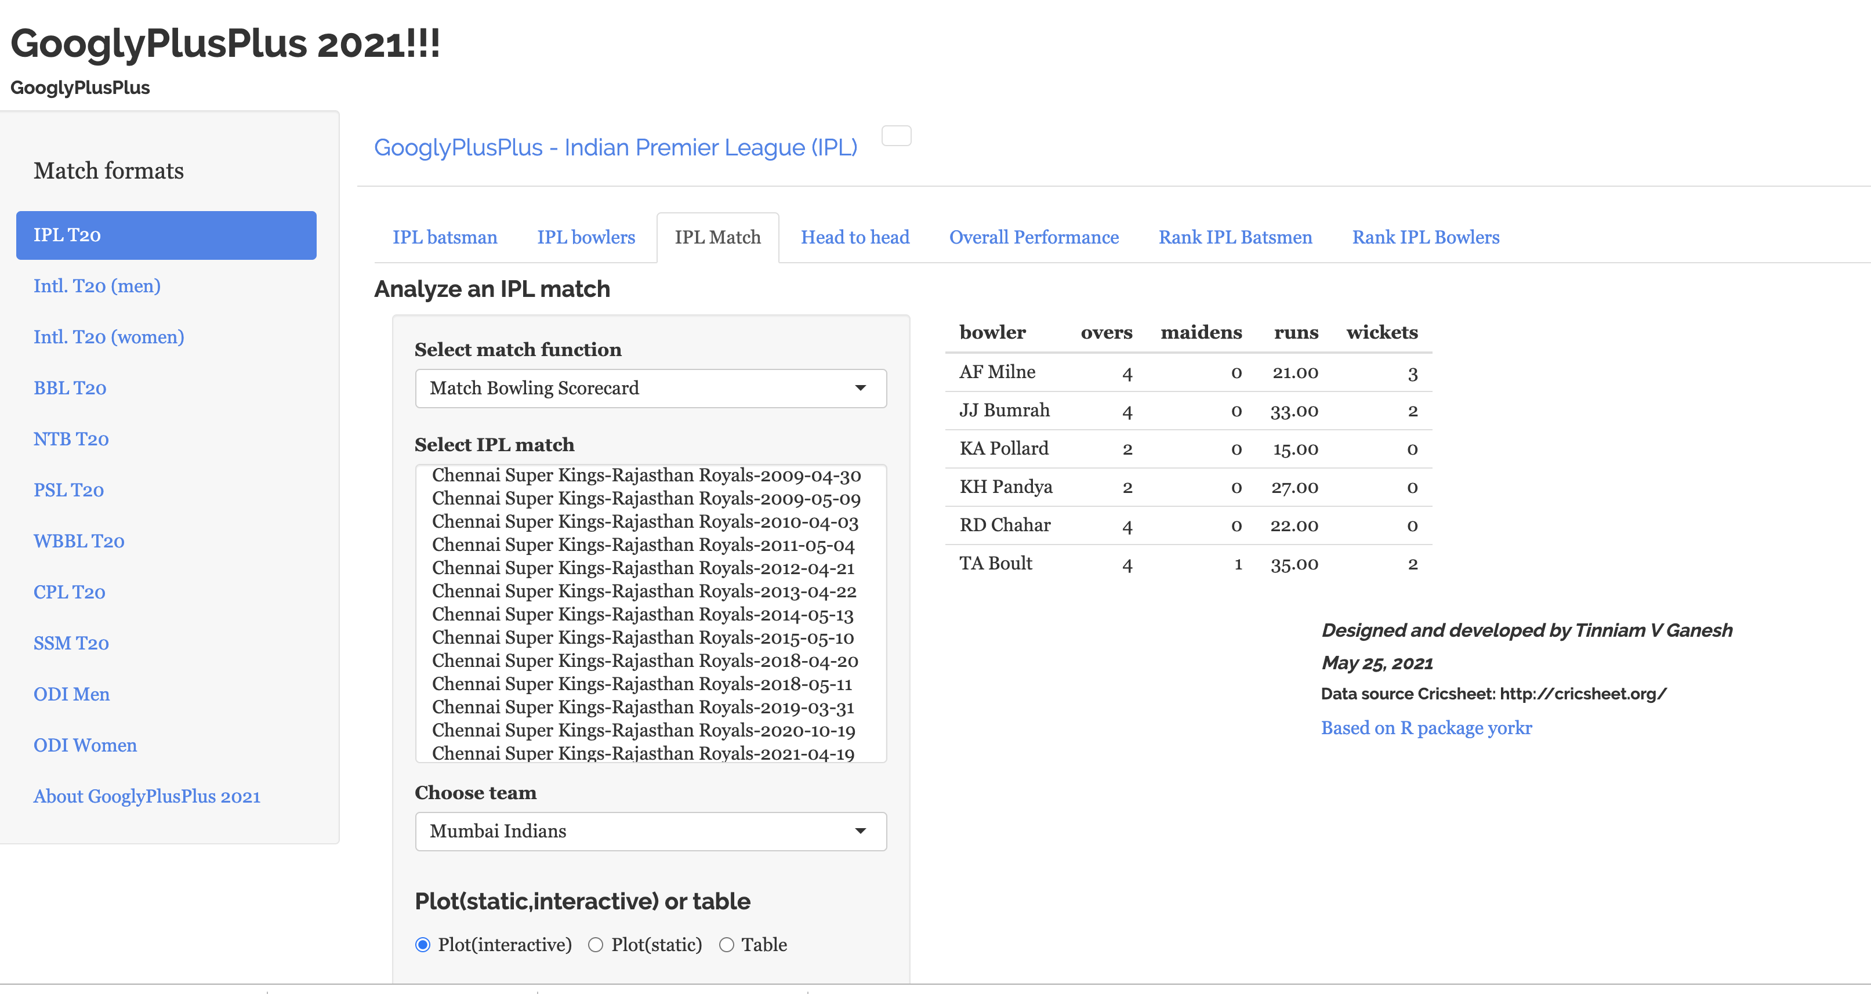Follow the Based on R package yorkr link

(1426, 728)
